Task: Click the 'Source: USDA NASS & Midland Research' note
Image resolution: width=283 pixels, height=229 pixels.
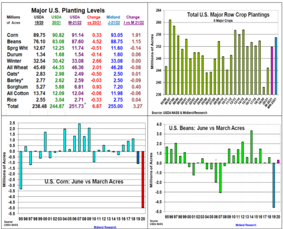Action: [179, 113]
